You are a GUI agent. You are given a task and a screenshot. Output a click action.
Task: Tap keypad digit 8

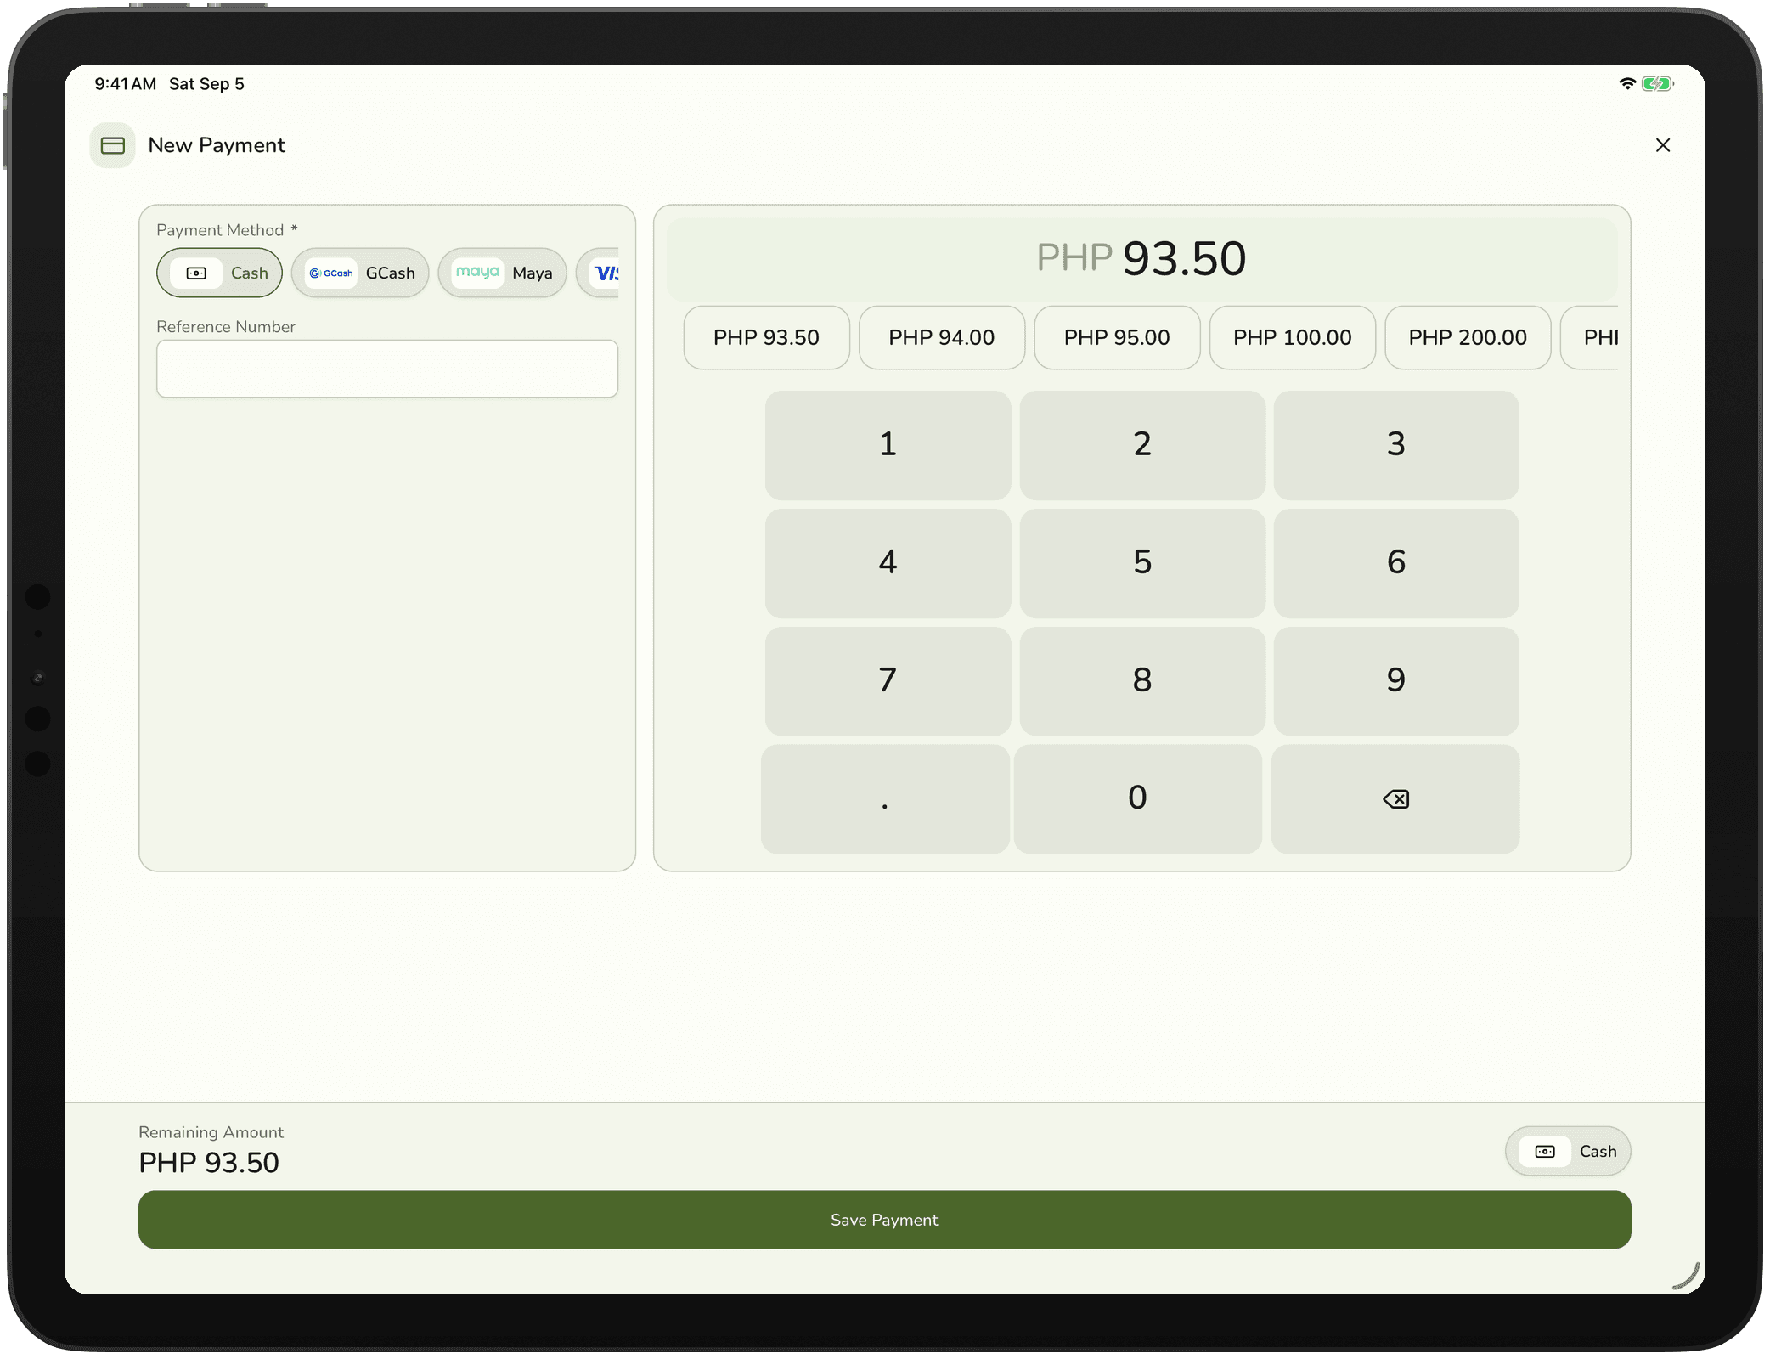[x=1142, y=681]
